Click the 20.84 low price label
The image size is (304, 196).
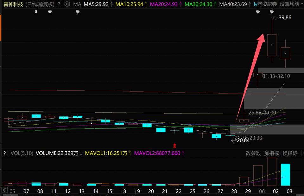click(243, 140)
